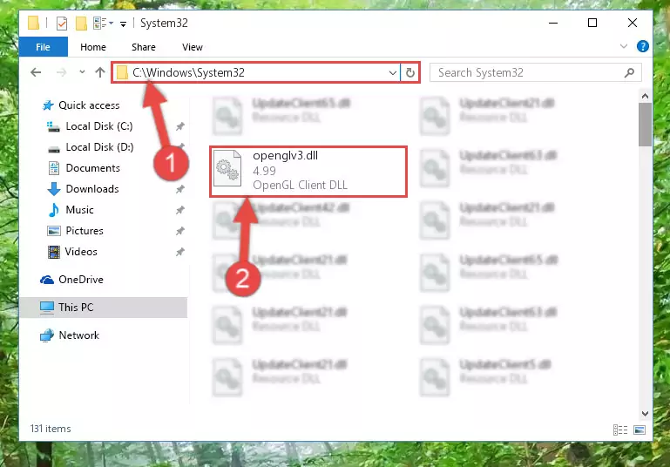
Task: Click the Downloads blue arrow icon
Action: point(53,189)
